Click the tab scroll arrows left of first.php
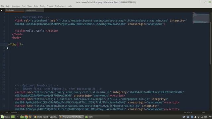The image size is (212, 119). (1, 10)
